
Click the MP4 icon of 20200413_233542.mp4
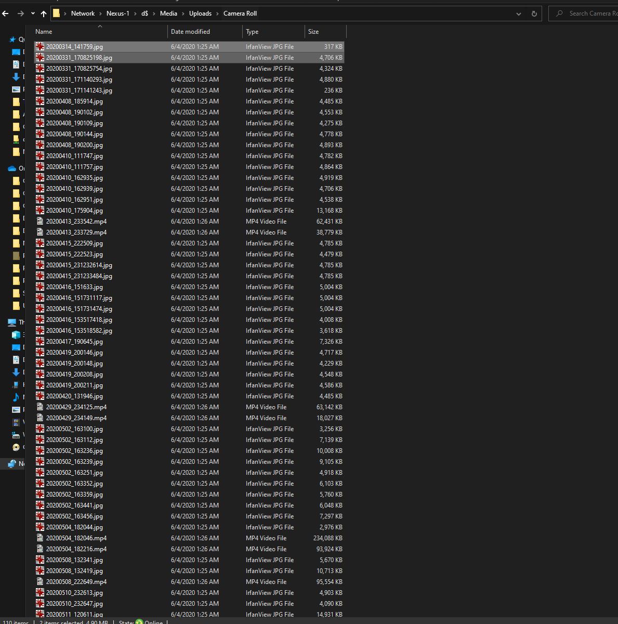(x=40, y=222)
